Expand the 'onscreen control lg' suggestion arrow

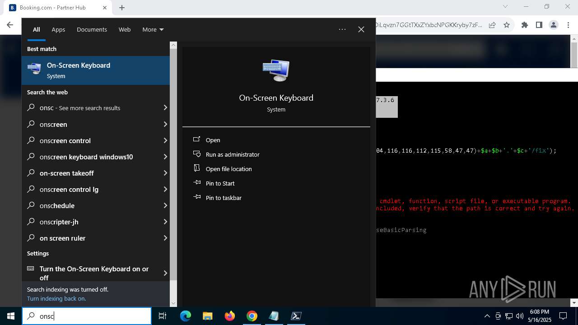[165, 189]
